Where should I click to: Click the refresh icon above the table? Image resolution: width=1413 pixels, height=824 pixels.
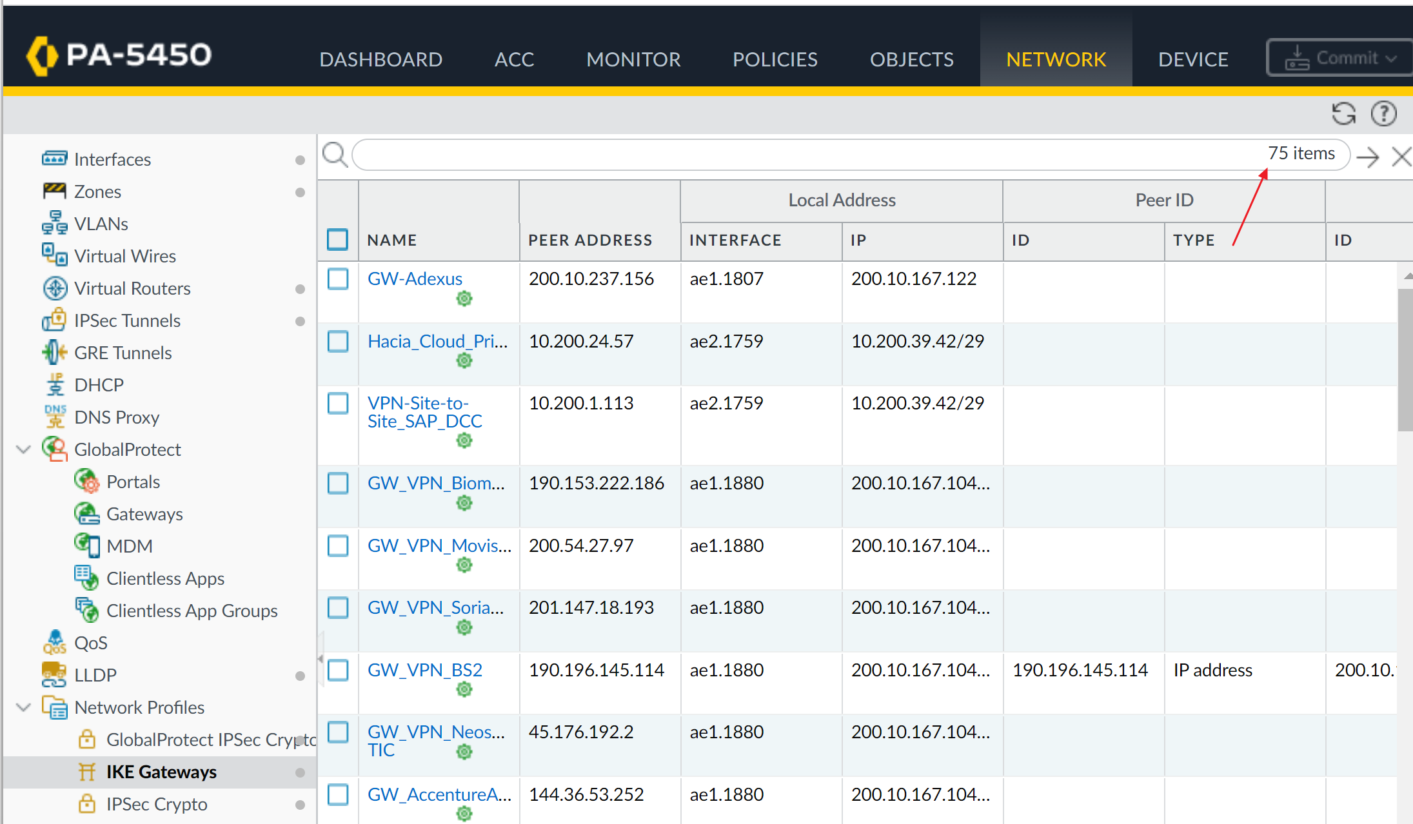tap(1344, 113)
